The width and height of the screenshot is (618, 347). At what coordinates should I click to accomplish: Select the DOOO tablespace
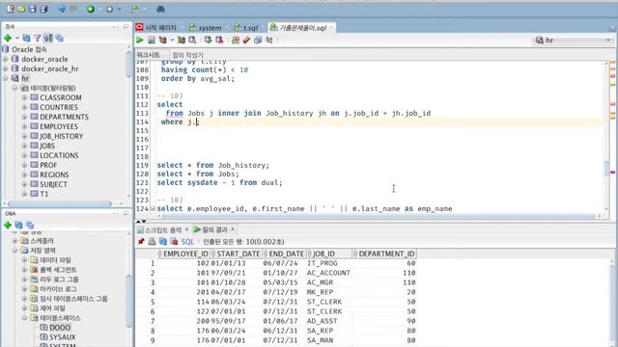tap(60, 328)
